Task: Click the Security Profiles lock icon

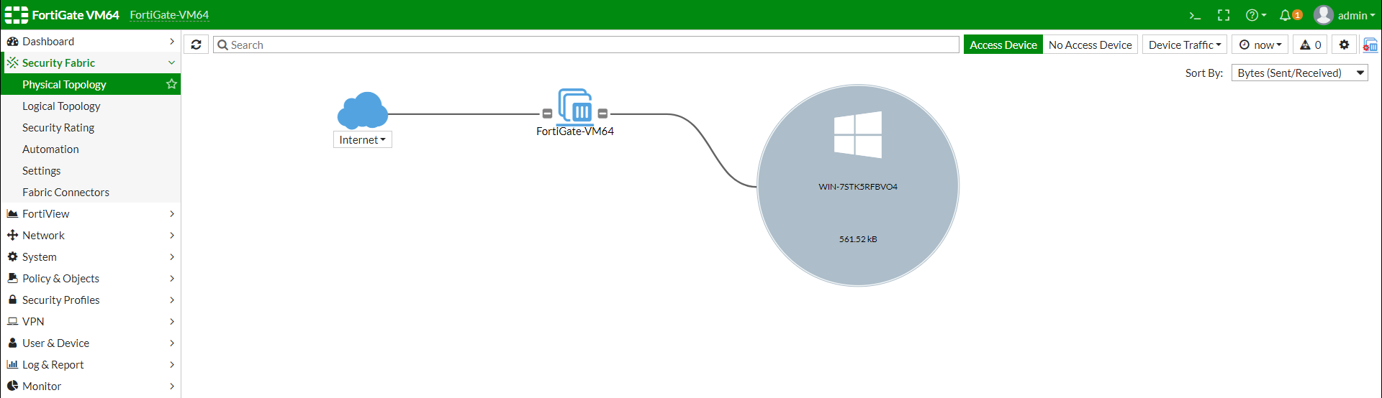Action: click(x=12, y=300)
